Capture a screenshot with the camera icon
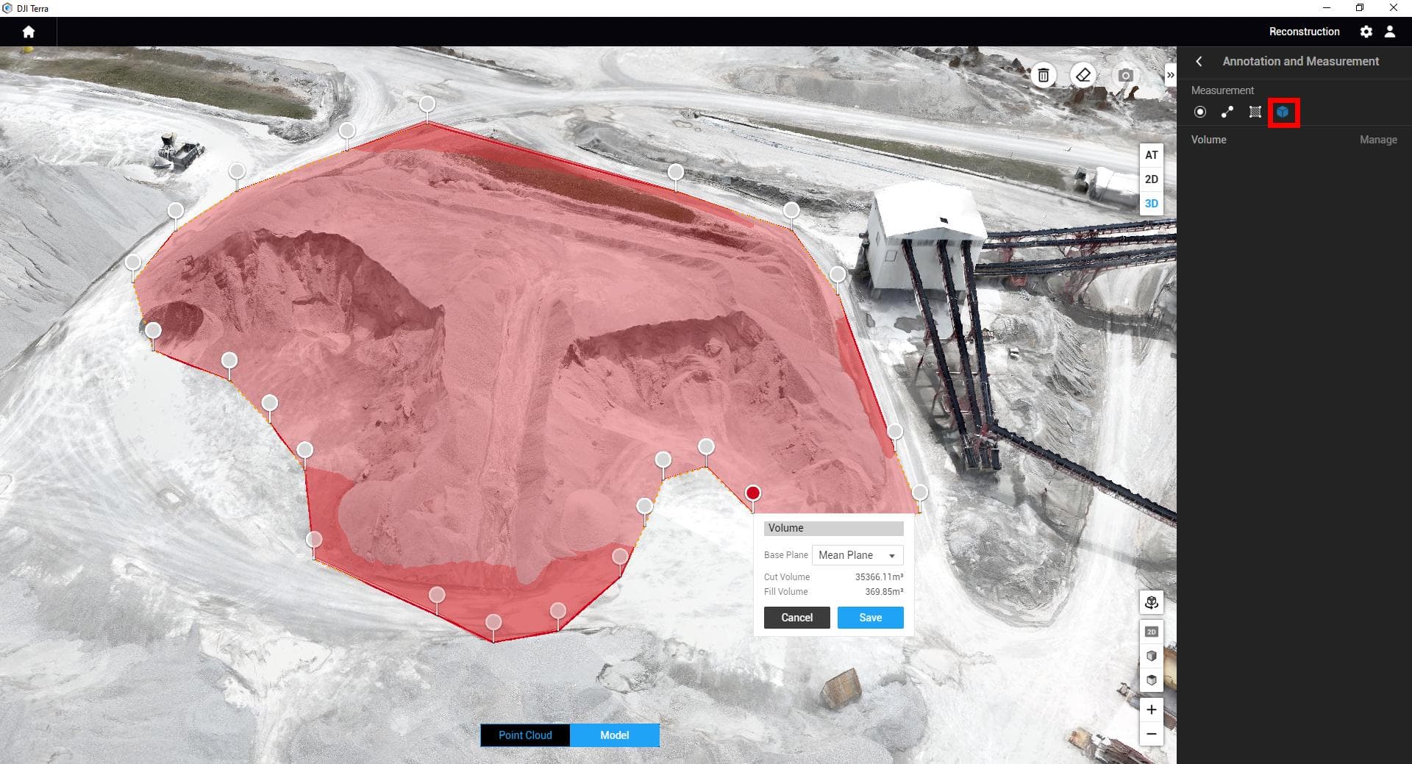 coord(1124,75)
